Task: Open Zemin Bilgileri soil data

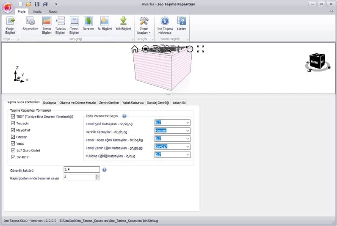Action: tap(47, 25)
